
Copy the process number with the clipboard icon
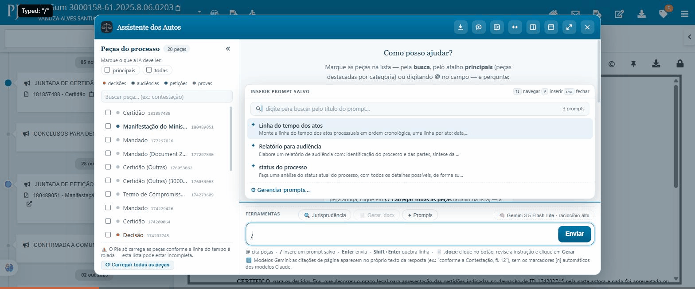(x=178, y=8)
